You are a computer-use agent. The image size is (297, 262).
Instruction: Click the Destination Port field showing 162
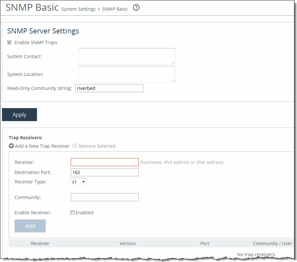[x=104, y=172]
